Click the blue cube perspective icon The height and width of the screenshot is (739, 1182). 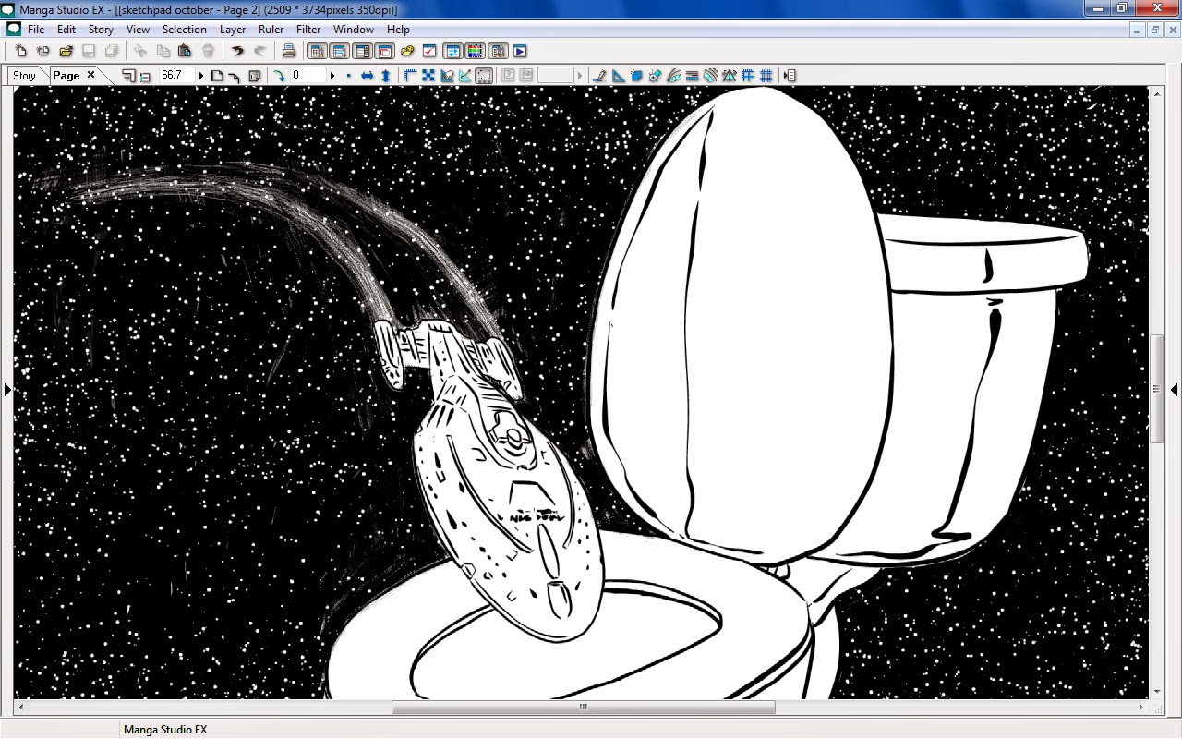pyautogui.click(x=637, y=76)
